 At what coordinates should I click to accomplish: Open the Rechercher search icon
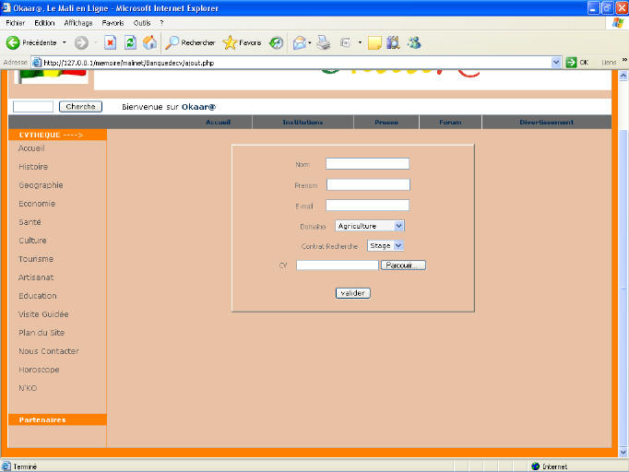click(x=172, y=42)
